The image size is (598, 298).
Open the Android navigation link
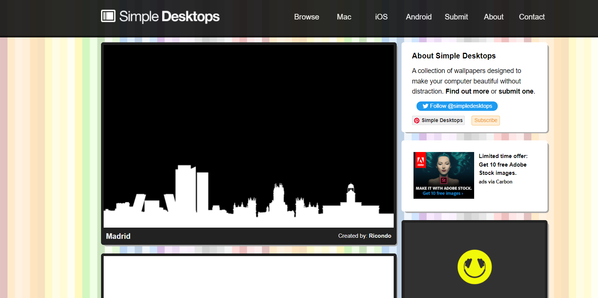coord(419,17)
